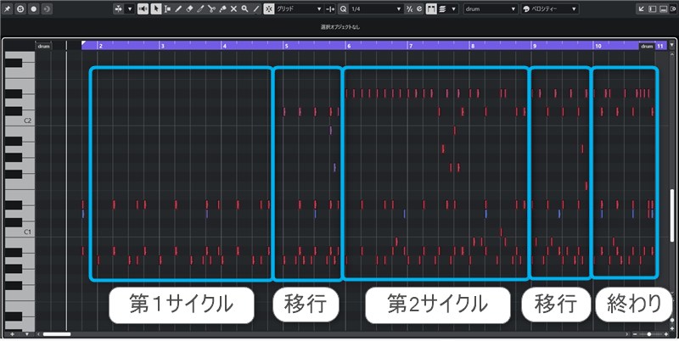The image size is (679, 341).
Task: Open the drum part selection dropdown
Action: coord(491,9)
